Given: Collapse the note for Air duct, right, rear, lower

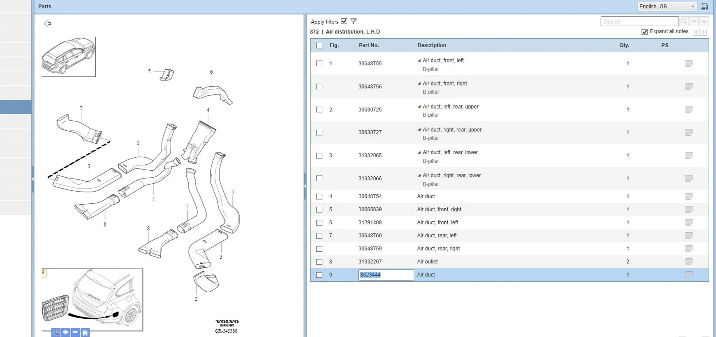Looking at the screenshot, I should tap(419, 175).
